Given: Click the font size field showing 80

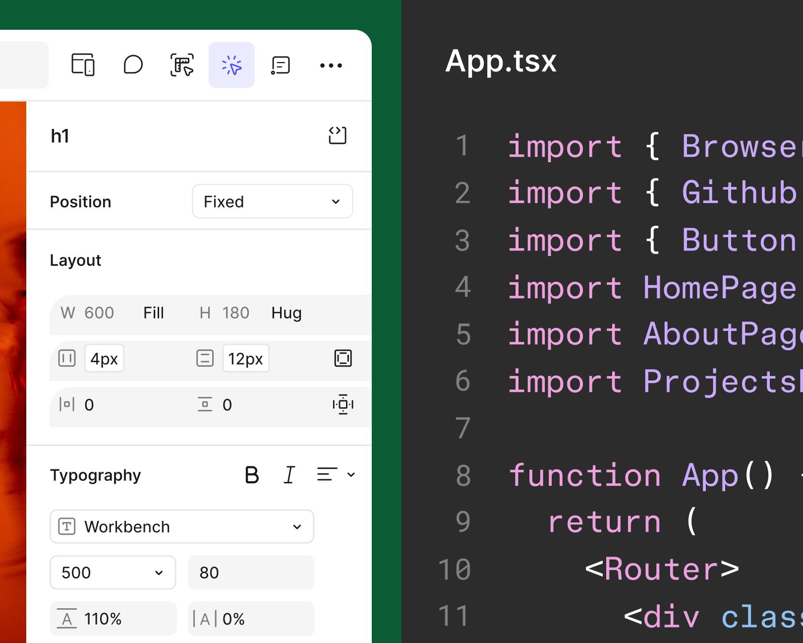Looking at the screenshot, I should 251,573.
